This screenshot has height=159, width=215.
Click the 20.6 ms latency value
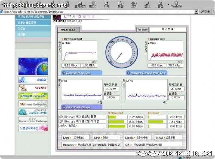[x=176, y=89]
